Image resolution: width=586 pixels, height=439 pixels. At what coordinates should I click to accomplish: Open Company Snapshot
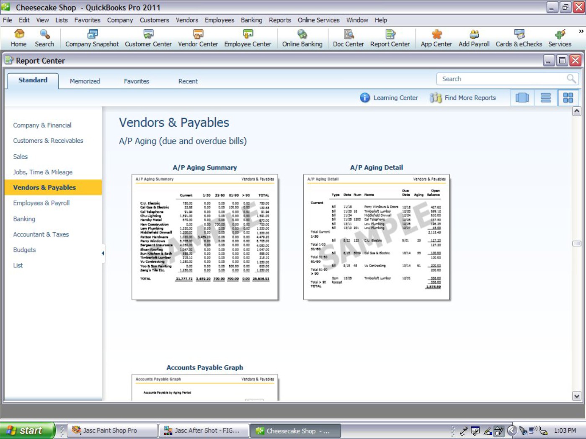click(92, 38)
